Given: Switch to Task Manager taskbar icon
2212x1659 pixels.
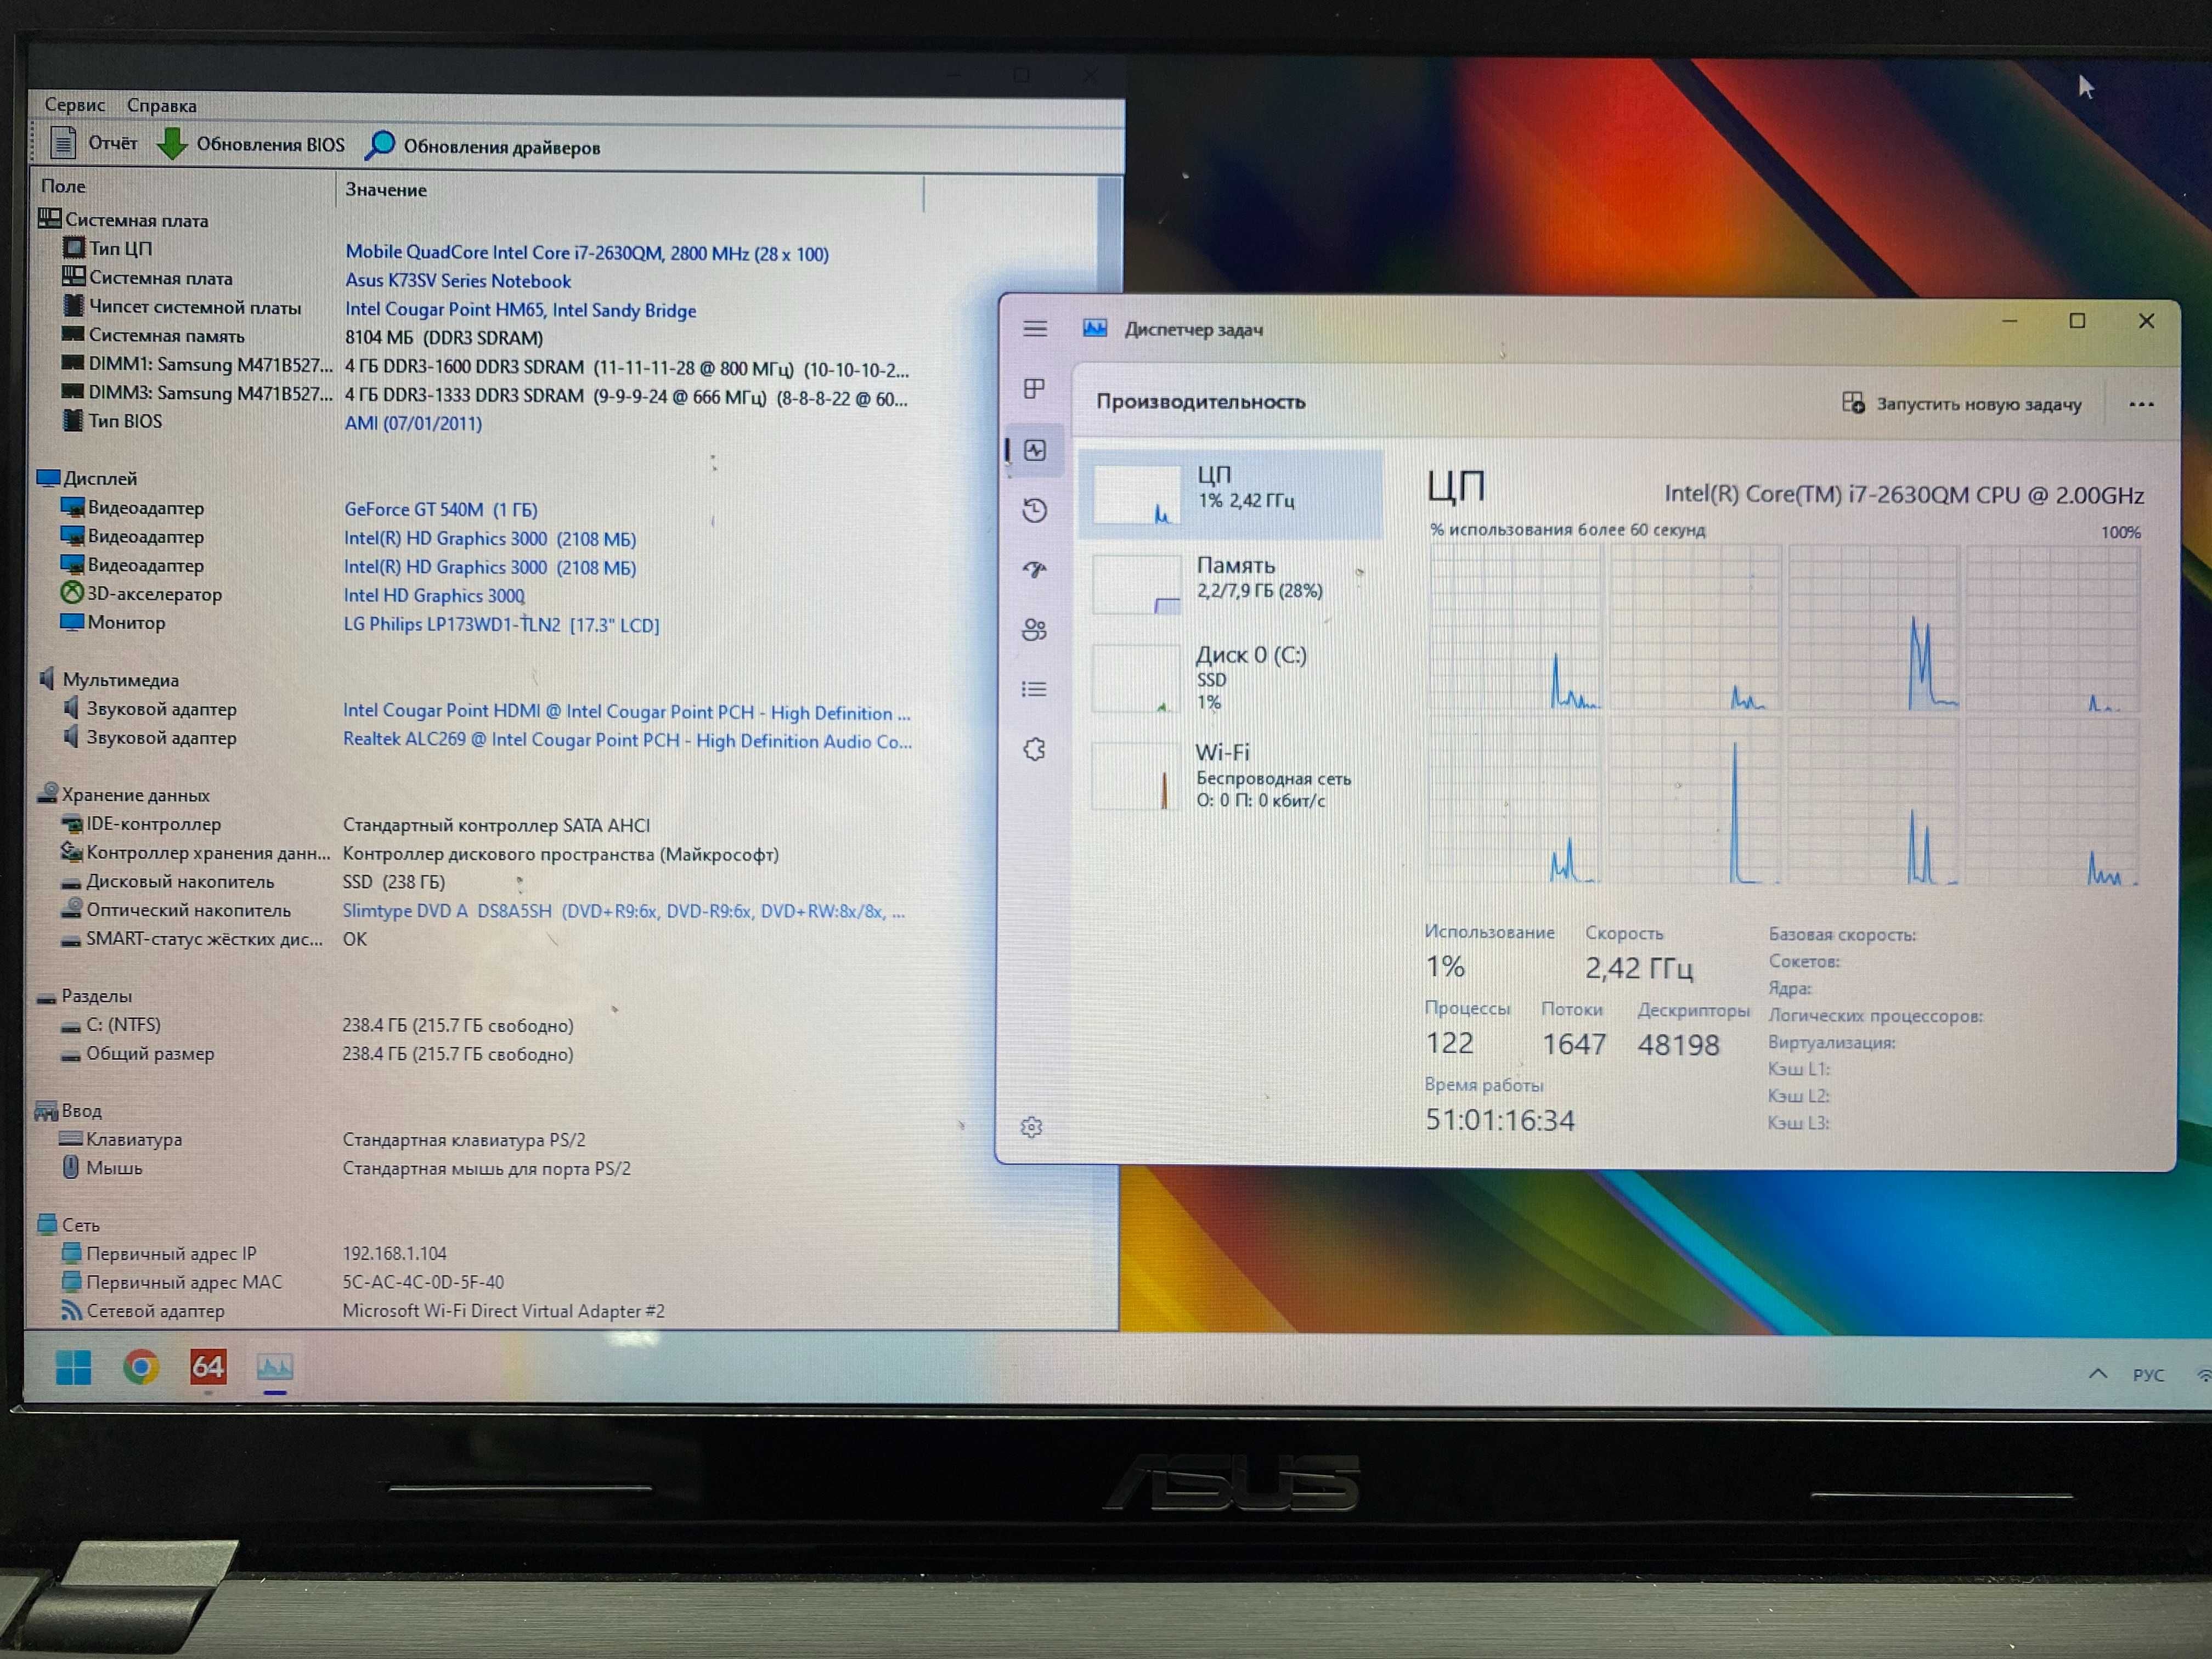Looking at the screenshot, I should (x=275, y=1367).
